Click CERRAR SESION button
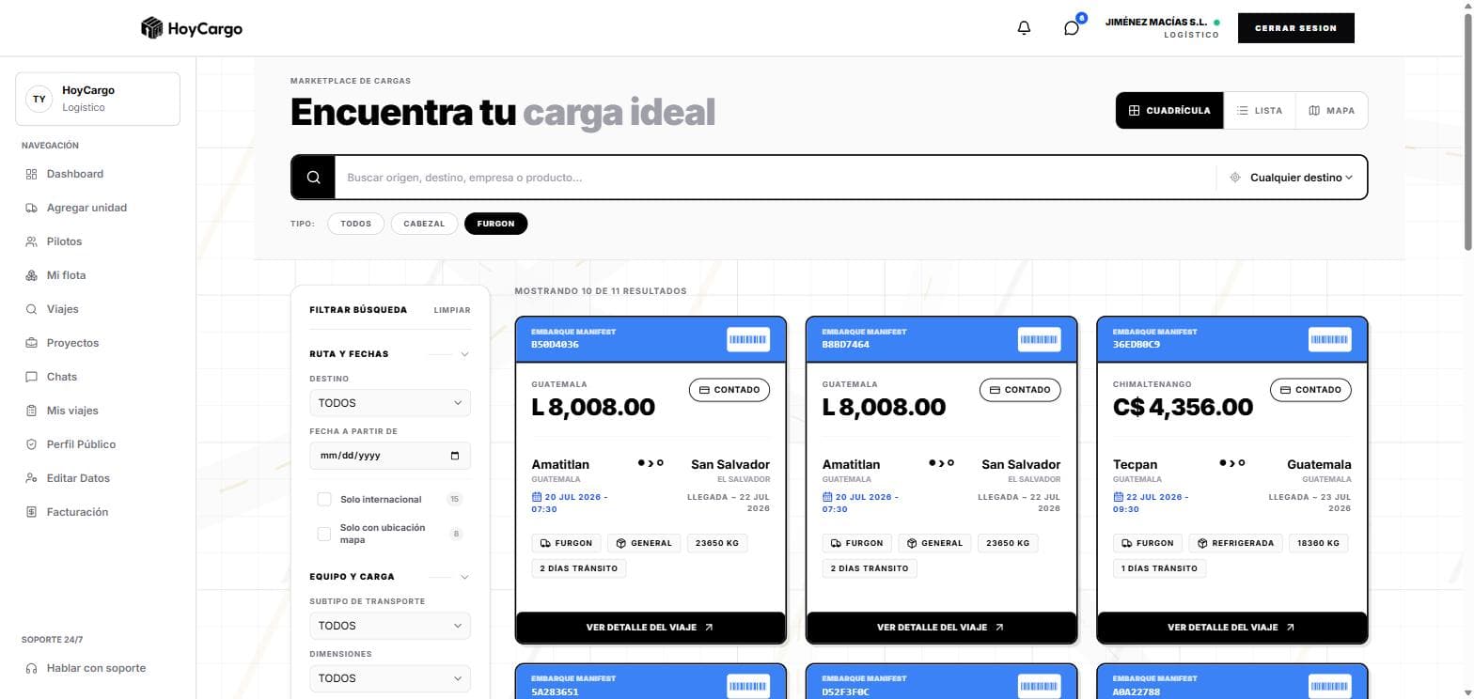The image size is (1474, 699). [1295, 28]
